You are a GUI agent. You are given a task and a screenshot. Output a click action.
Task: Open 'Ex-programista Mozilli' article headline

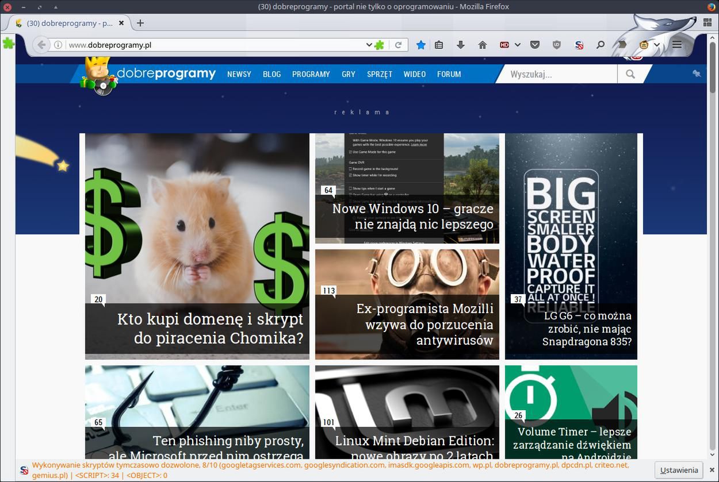coord(425,325)
